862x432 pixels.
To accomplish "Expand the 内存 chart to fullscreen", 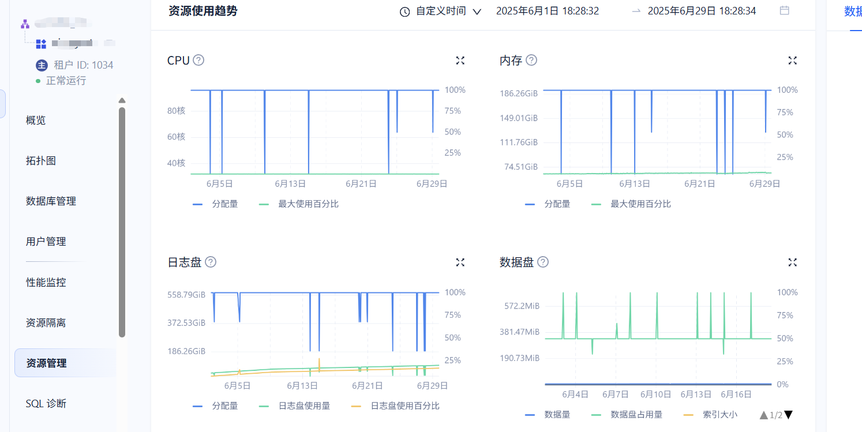I will [792, 61].
